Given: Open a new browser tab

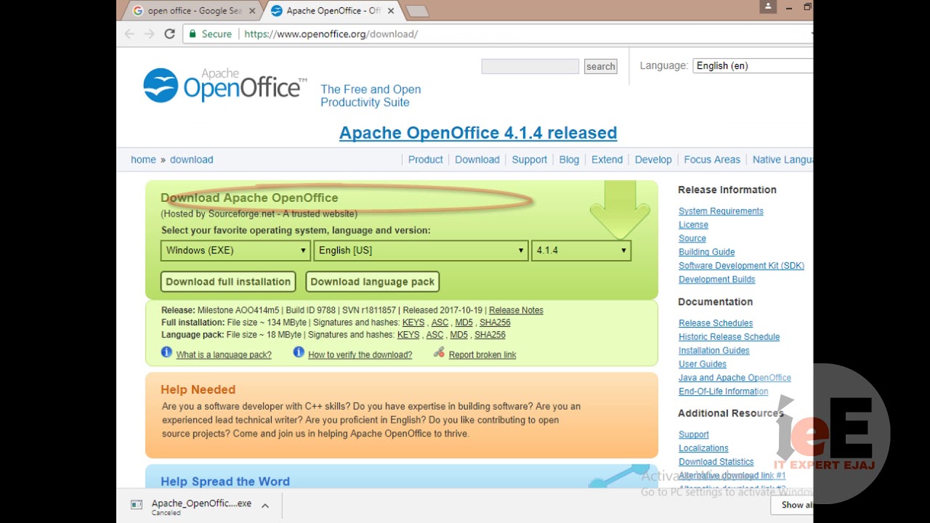Looking at the screenshot, I should pos(417,11).
